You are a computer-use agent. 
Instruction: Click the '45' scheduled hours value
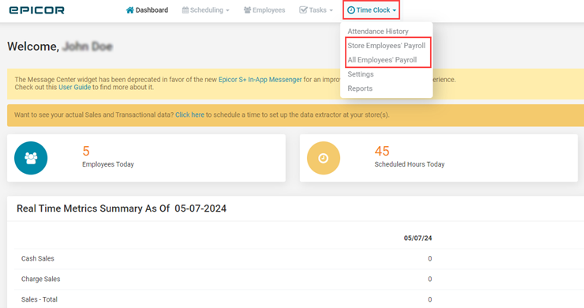[382, 151]
